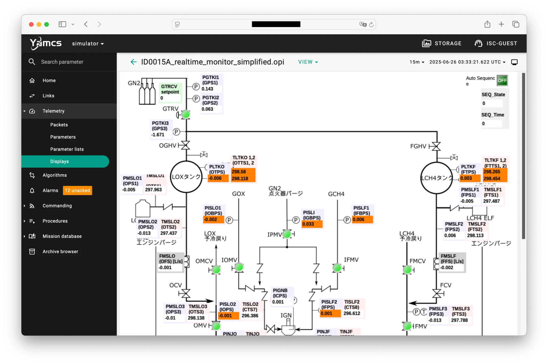Image resolution: width=548 pixels, height=364 pixels.
Task: Toggle the Auto Sequence OFF button
Action: [502, 80]
